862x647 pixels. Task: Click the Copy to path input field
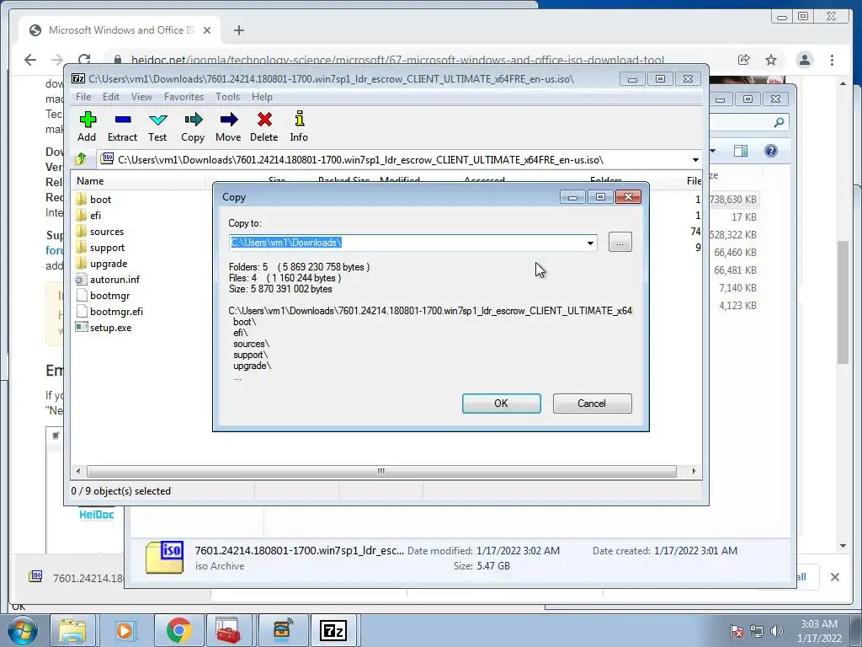(x=407, y=243)
